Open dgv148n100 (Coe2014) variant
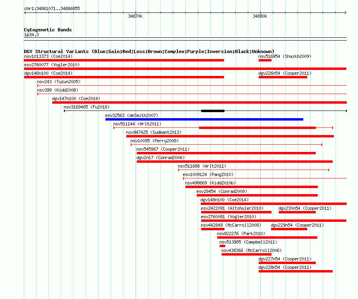The width and height of the screenshot is (358, 299). pos(224,200)
